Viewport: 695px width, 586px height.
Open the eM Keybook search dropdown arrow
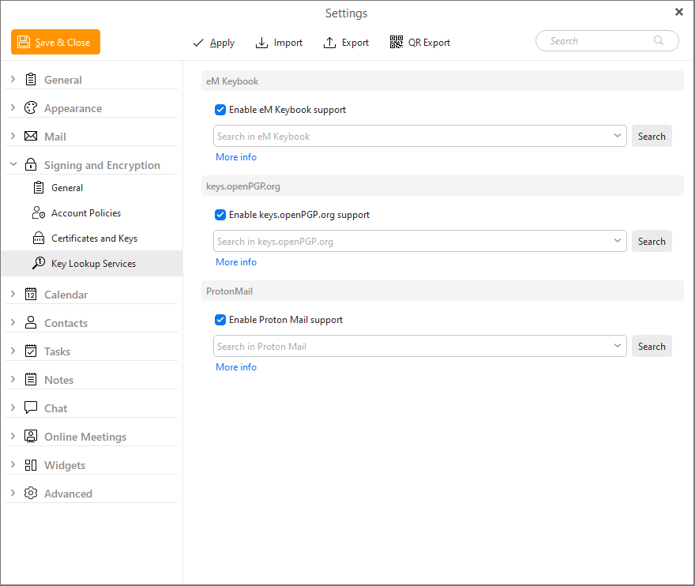pyautogui.click(x=618, y=137)
